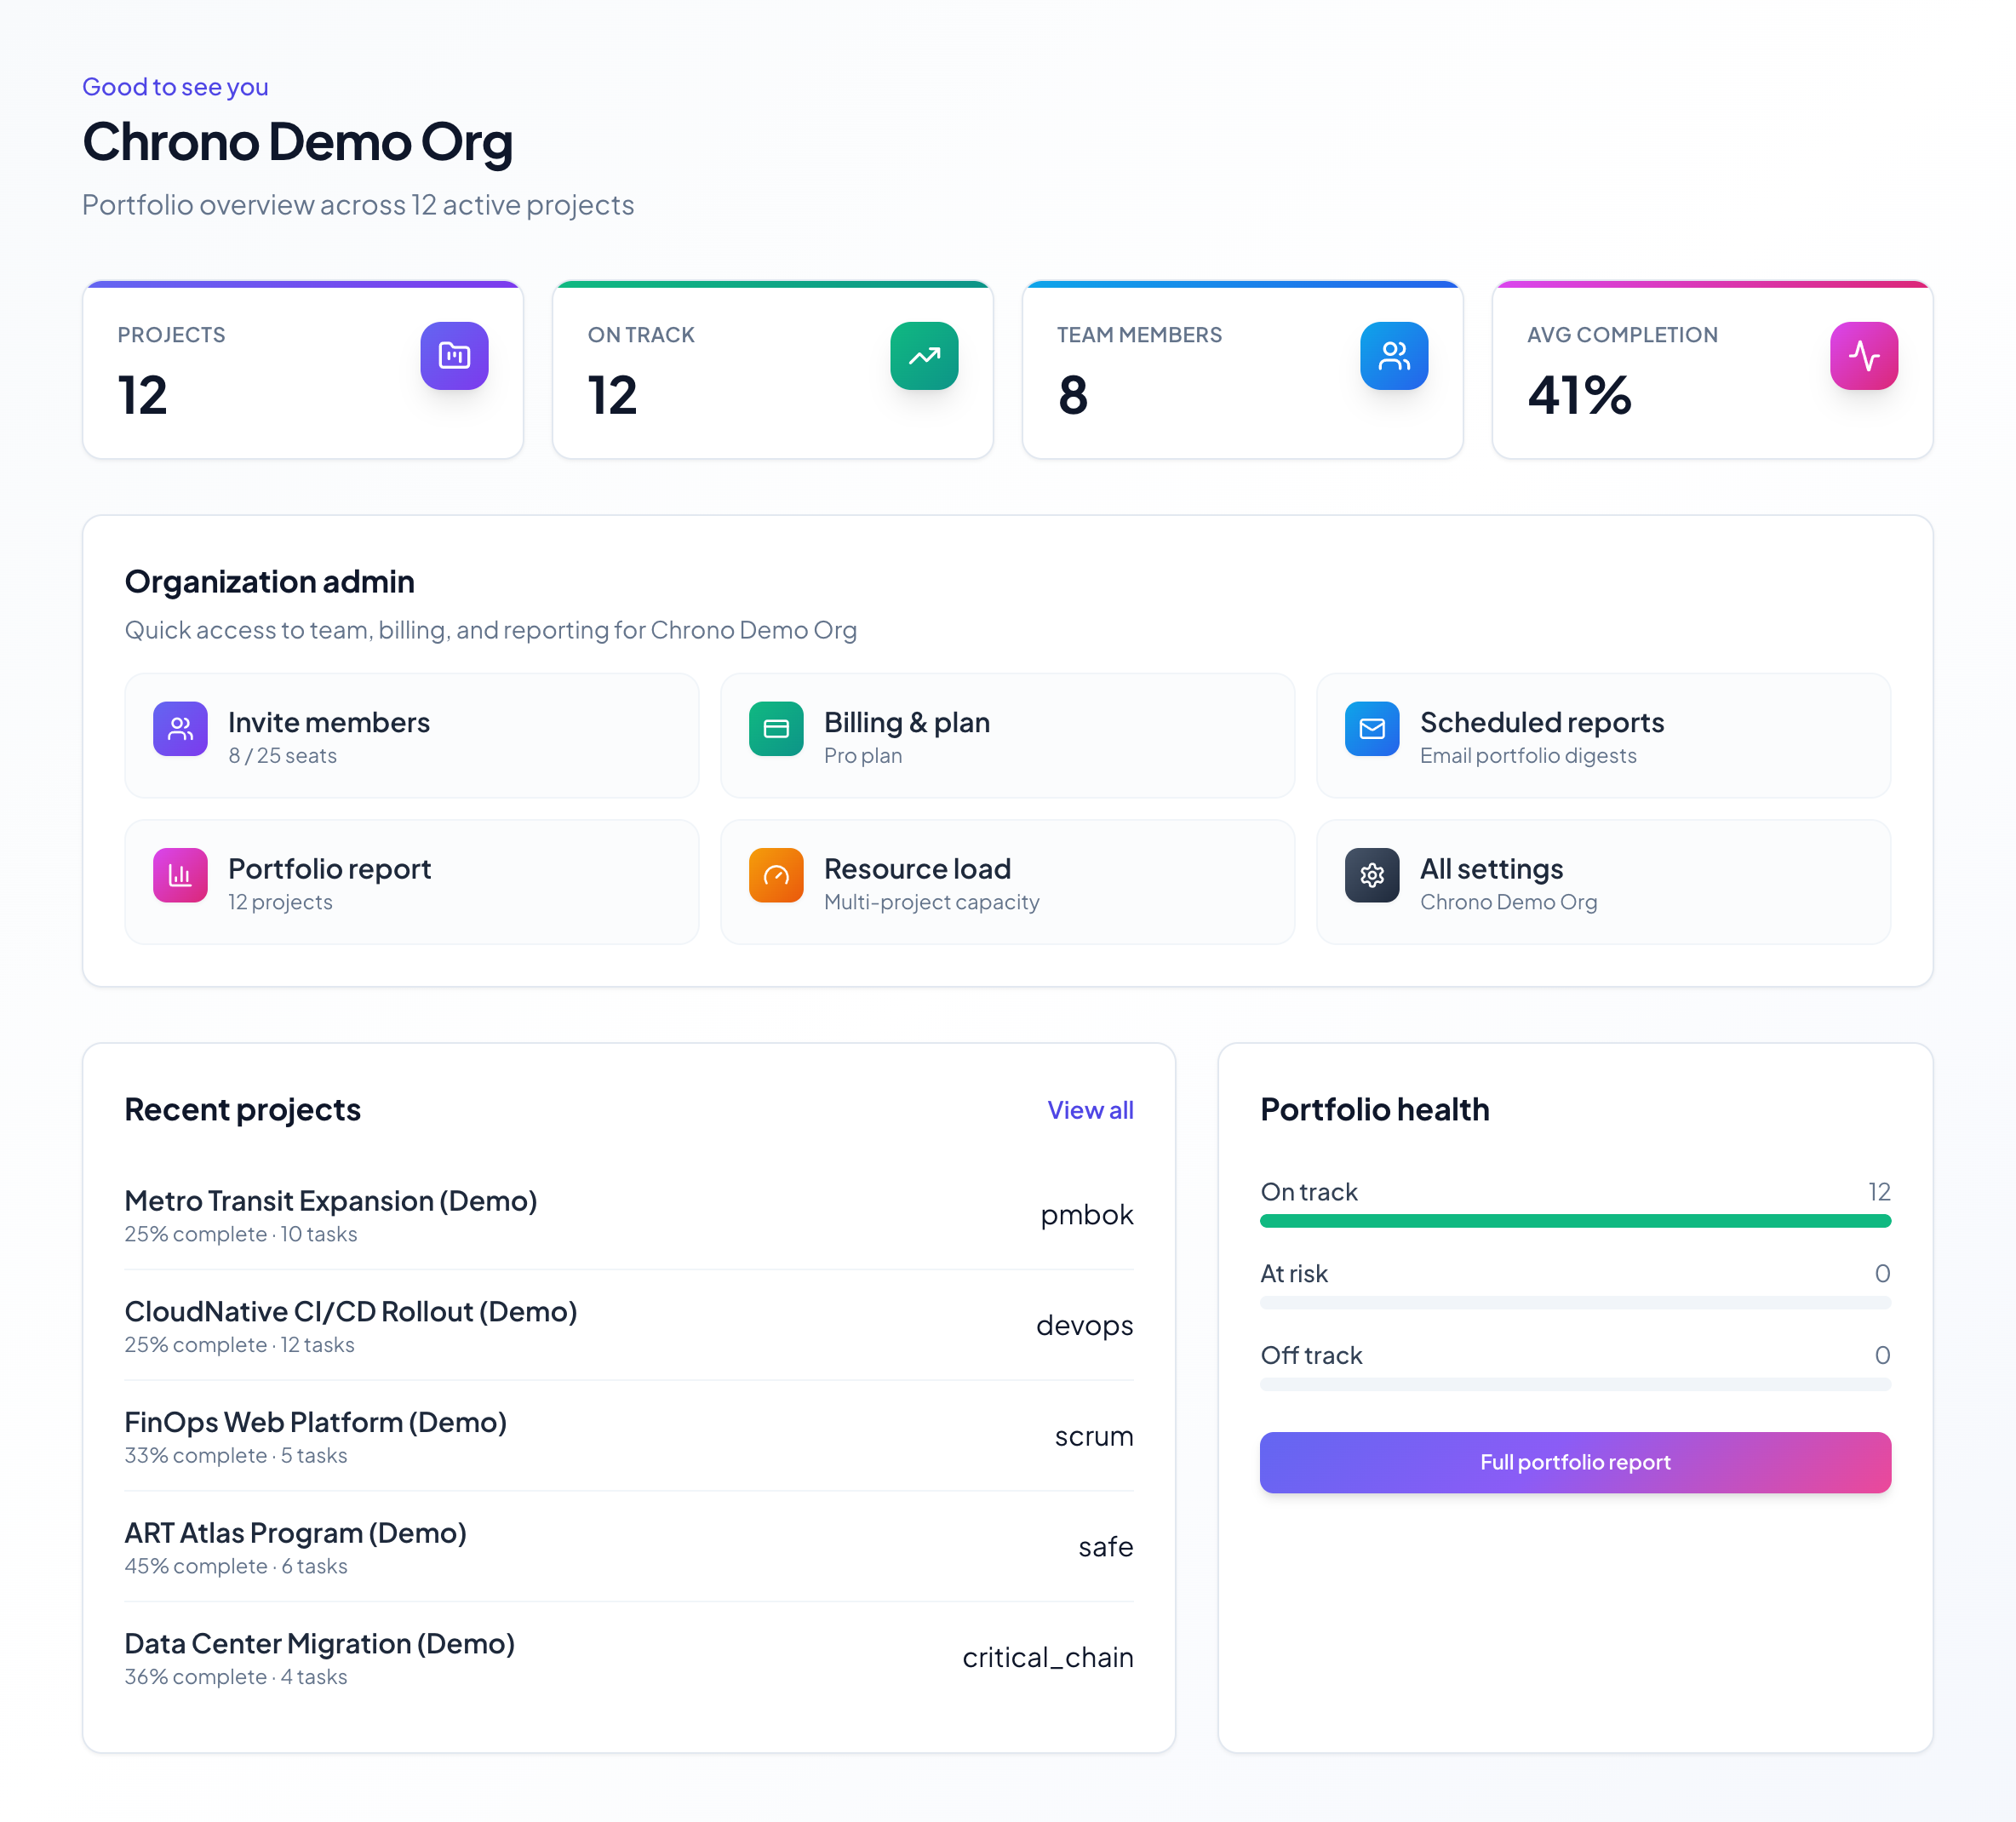Click the 41% average completion value
Image resolution: width=2016 pixels, height=1822 pixels.
pos(1579,395)
